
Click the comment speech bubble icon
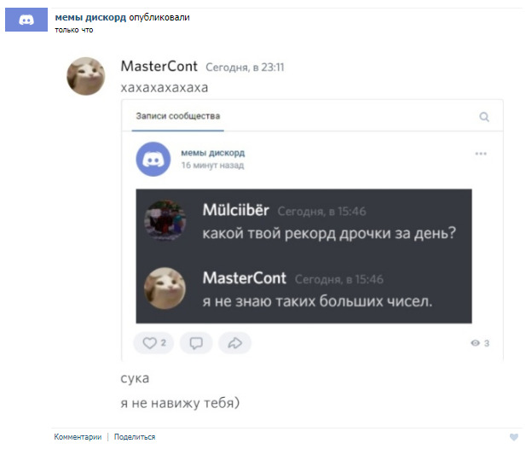pyautogui.click(x=196, y=343)
